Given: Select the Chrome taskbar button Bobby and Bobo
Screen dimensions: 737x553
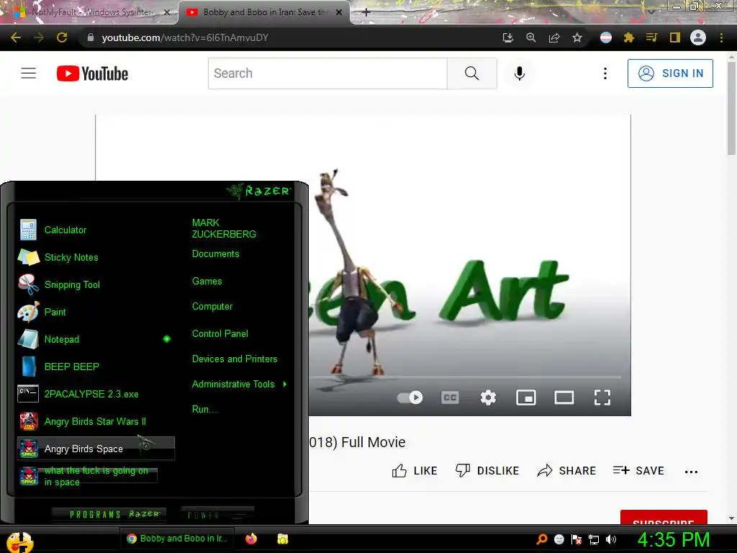Looking at the screenshot, I should coord(178,539).
